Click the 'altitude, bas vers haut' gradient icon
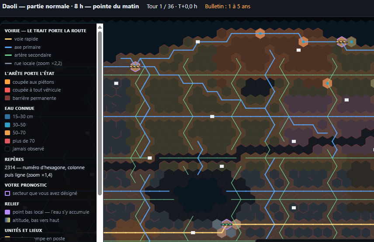The image size is (374, 242). 7,220
